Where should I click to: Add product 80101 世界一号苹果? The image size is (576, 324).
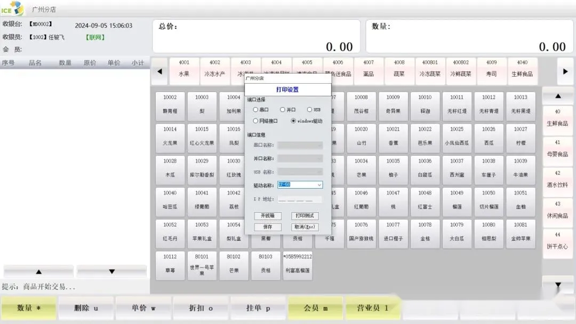coord(202,266)
